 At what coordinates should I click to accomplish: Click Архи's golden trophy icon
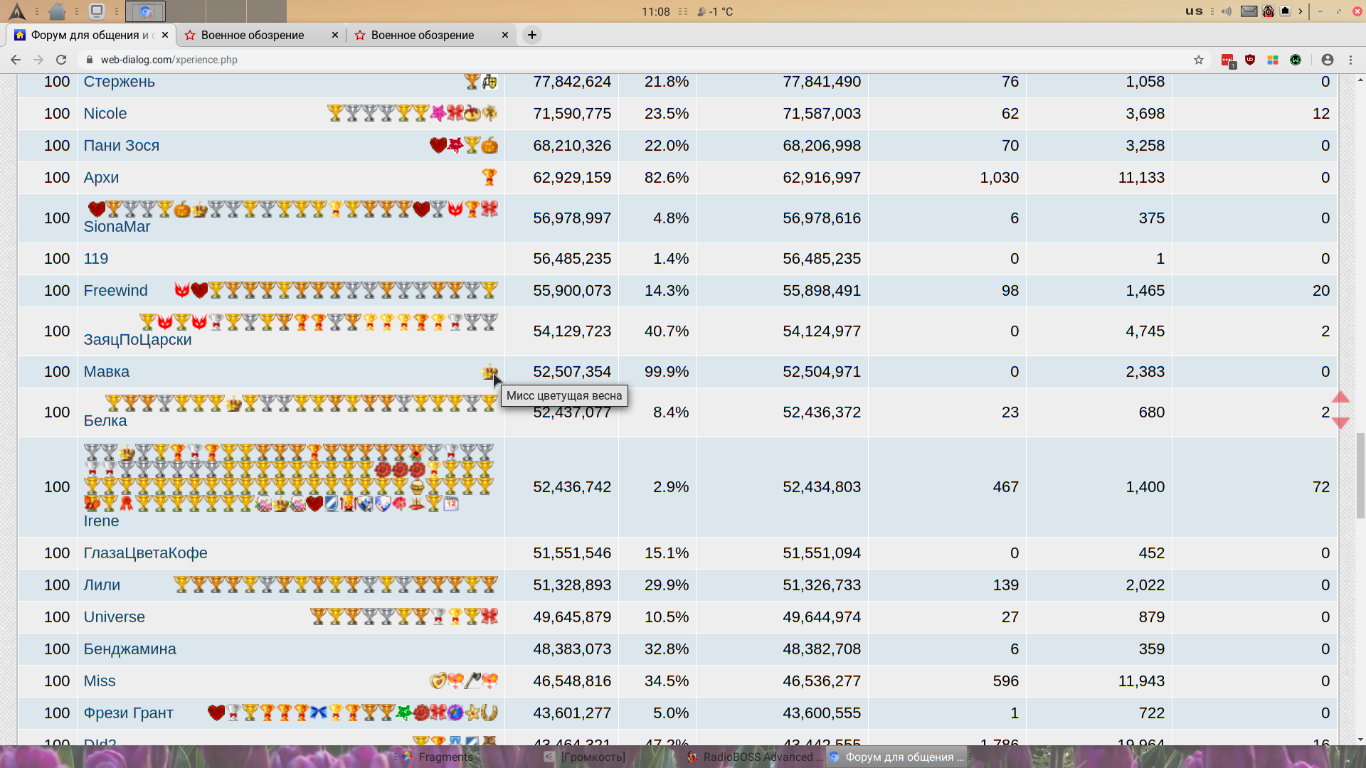click(489, 176)
